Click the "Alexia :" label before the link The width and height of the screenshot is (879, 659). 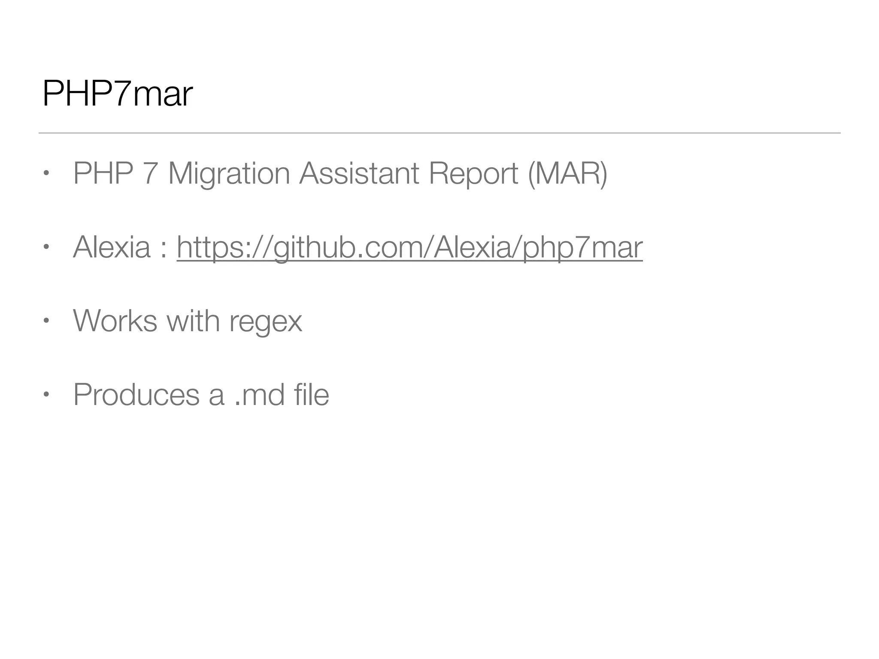coord(120,248)
